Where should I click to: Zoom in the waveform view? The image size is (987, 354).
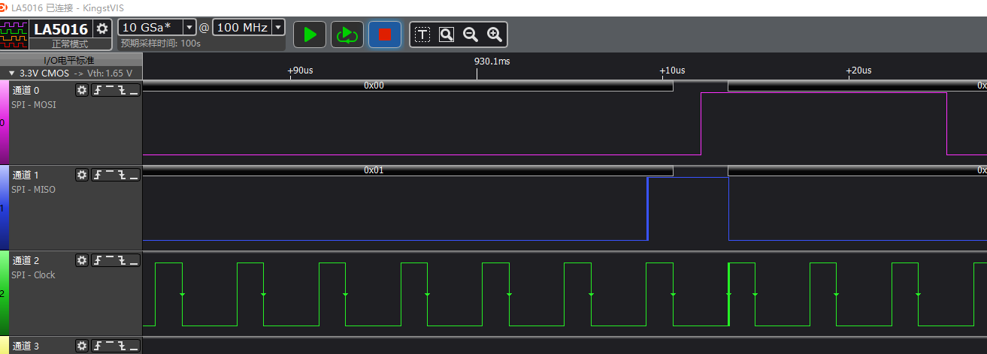coord(494,34)
